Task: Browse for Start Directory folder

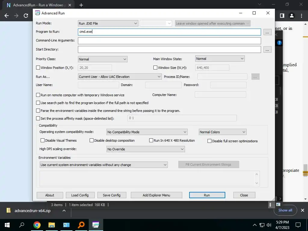Action: click(267, 50)
